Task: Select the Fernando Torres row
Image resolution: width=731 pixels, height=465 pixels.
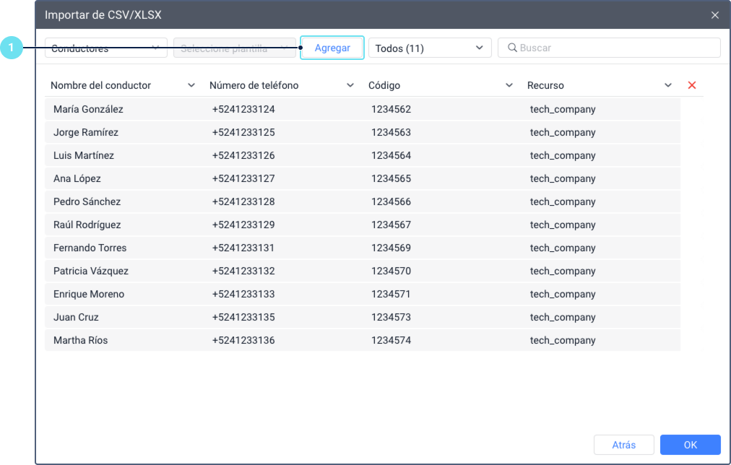Action: click(90, 248)
